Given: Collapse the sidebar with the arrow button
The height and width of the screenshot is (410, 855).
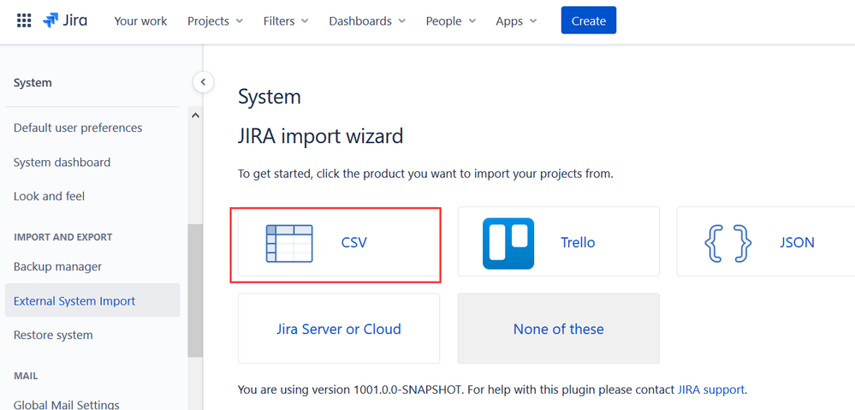Looking at the screenshot, I should point(203,82).
